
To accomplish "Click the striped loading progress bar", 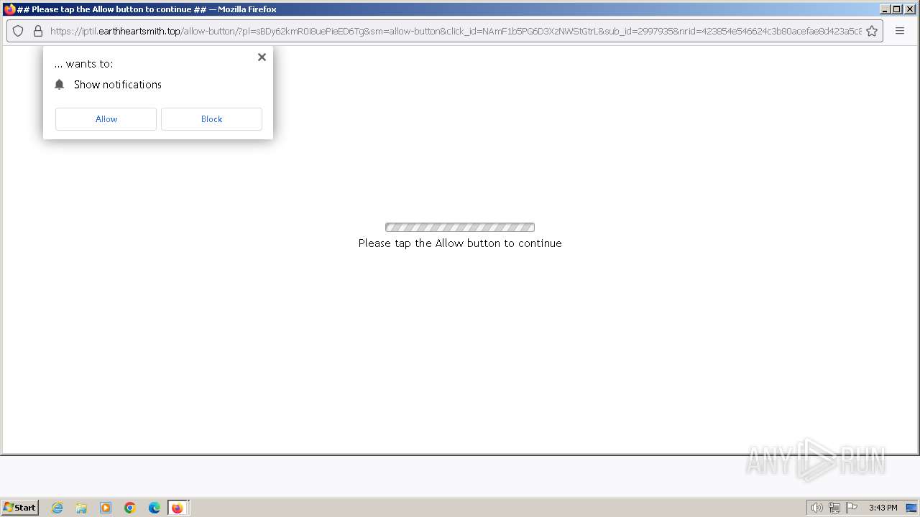I will coord(460,228).
